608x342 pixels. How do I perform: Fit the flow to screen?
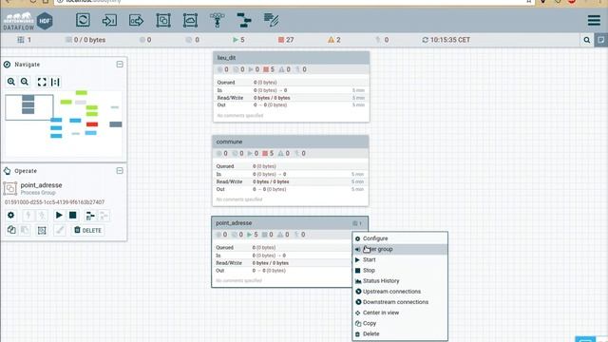42,82
